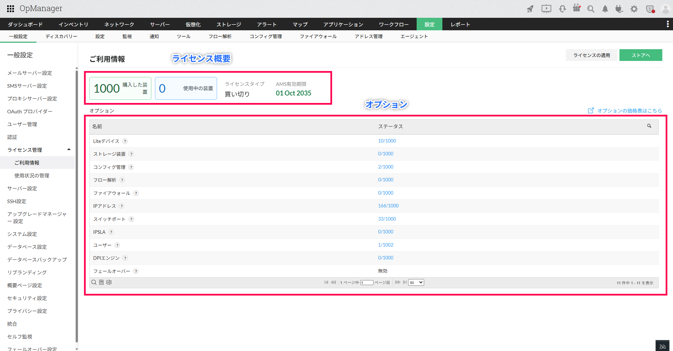Click help icon beside IPSLA

point(111,232)
